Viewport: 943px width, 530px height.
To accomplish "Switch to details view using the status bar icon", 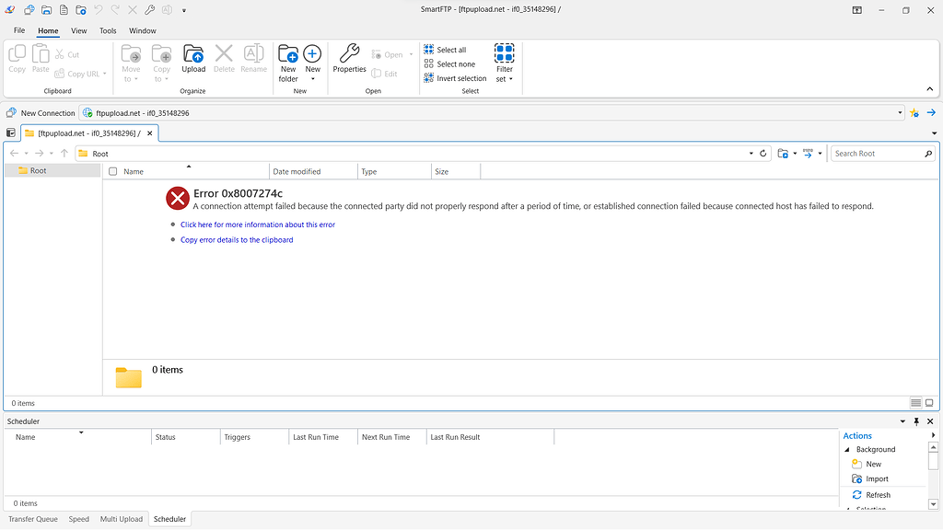I will pos(915,402).
